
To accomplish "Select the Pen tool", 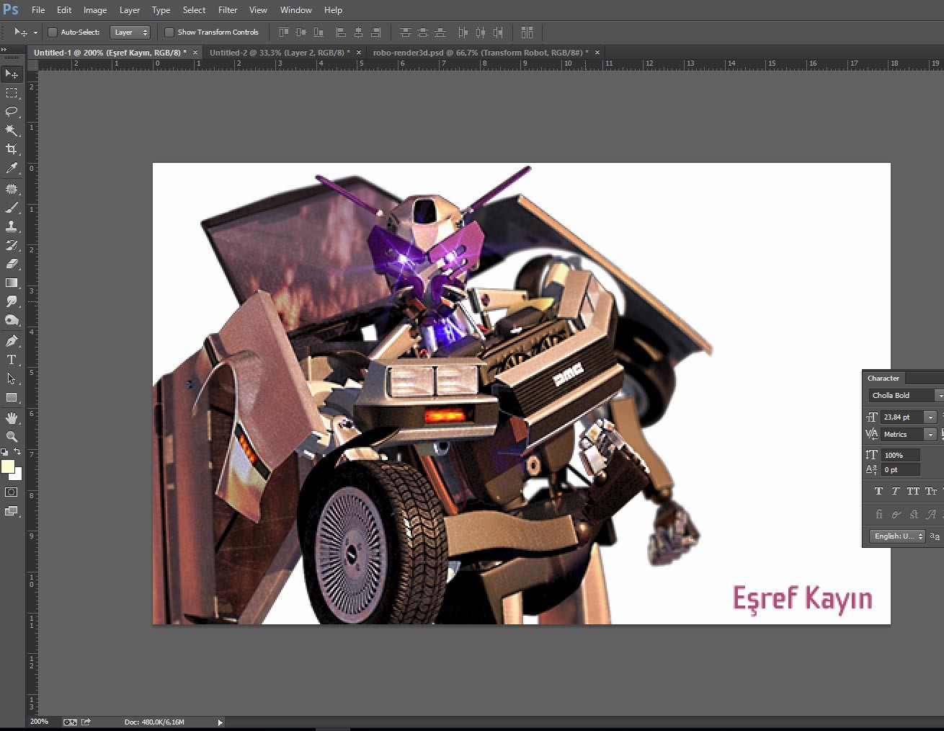I will click(x=12, y=341).
